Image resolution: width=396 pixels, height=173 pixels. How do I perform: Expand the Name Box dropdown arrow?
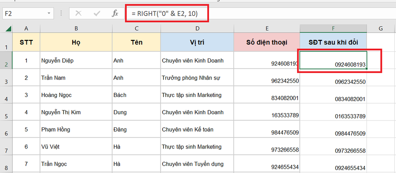[49, 13]
